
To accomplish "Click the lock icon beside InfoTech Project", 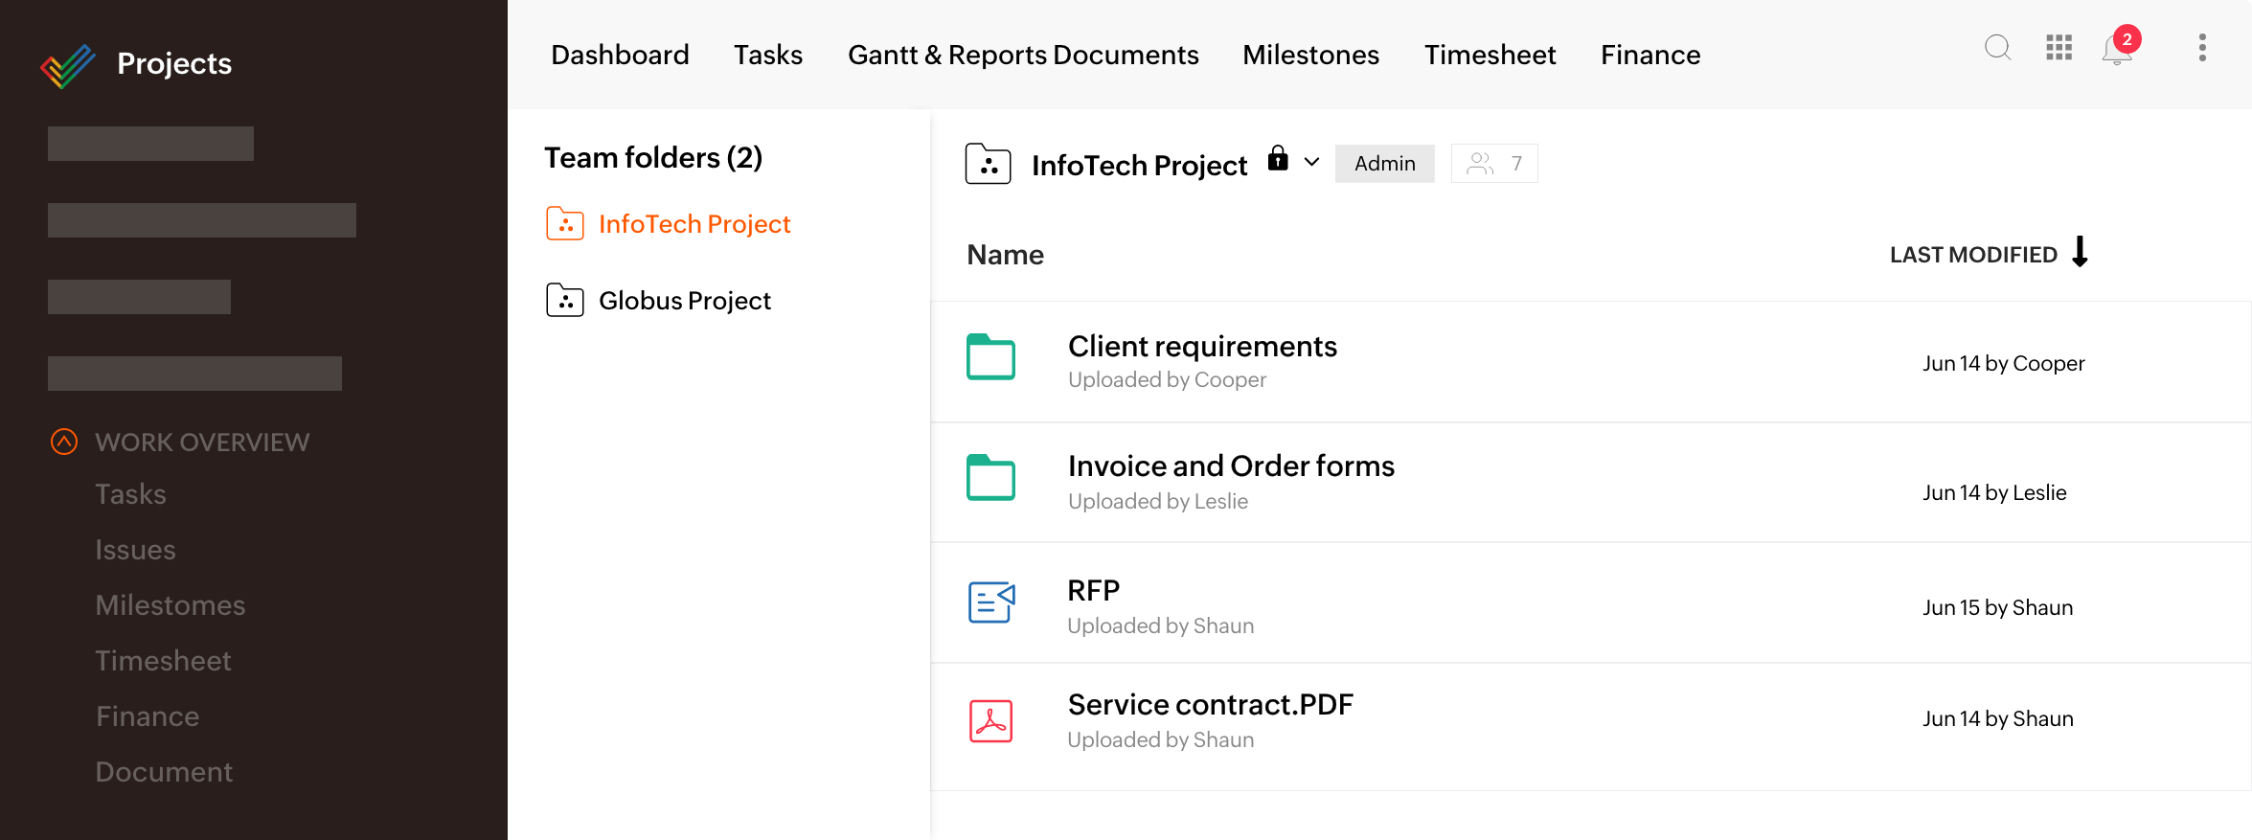I will tap(1278, 159).
